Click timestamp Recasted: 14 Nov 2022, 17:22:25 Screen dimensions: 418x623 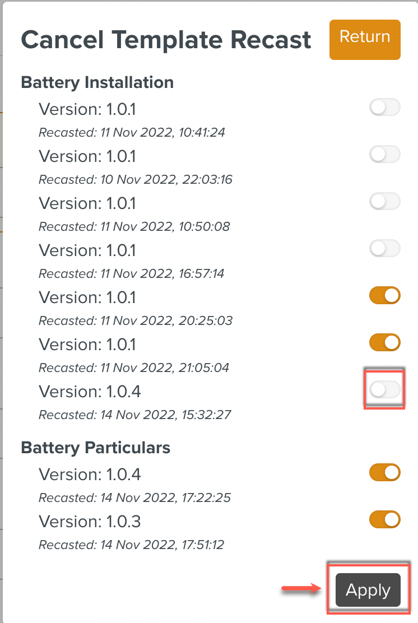click(134, 498)
